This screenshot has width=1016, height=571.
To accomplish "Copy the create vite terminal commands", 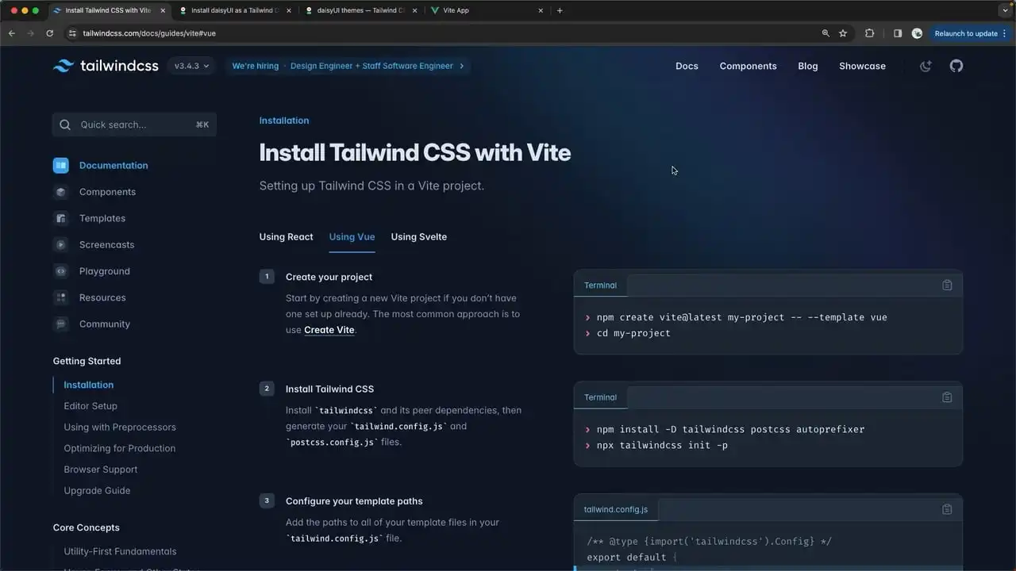I will (x=947, y=285).
